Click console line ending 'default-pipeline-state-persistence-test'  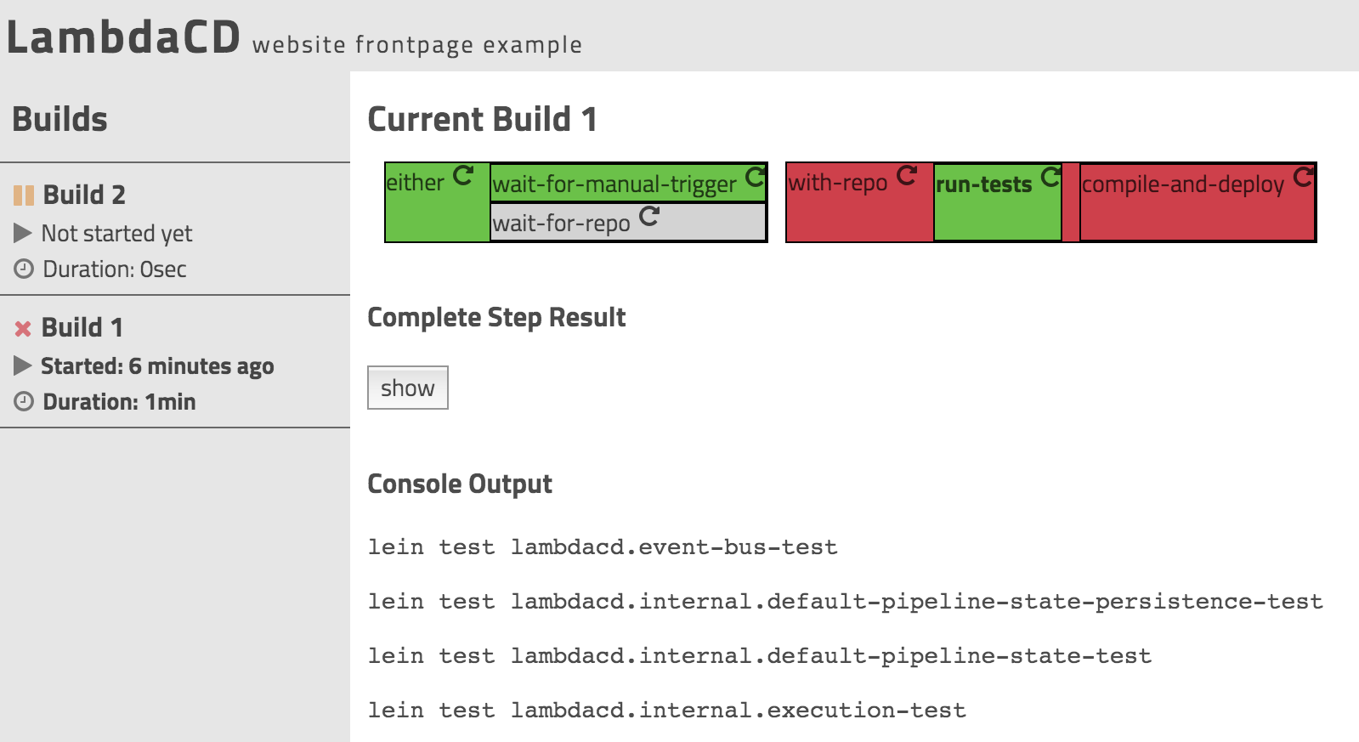tap(846, 602)
